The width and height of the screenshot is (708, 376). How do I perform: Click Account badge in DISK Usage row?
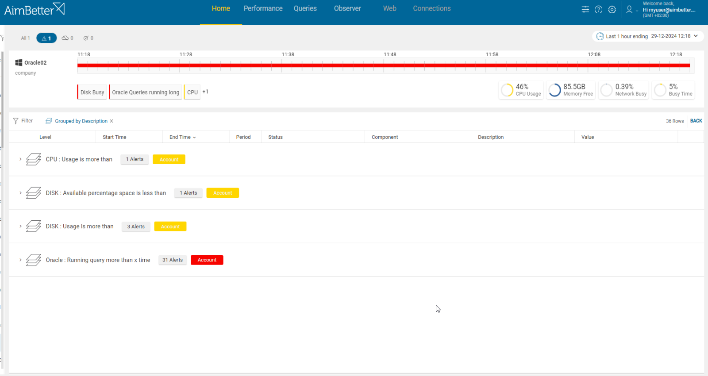click(x=170, y=226)
